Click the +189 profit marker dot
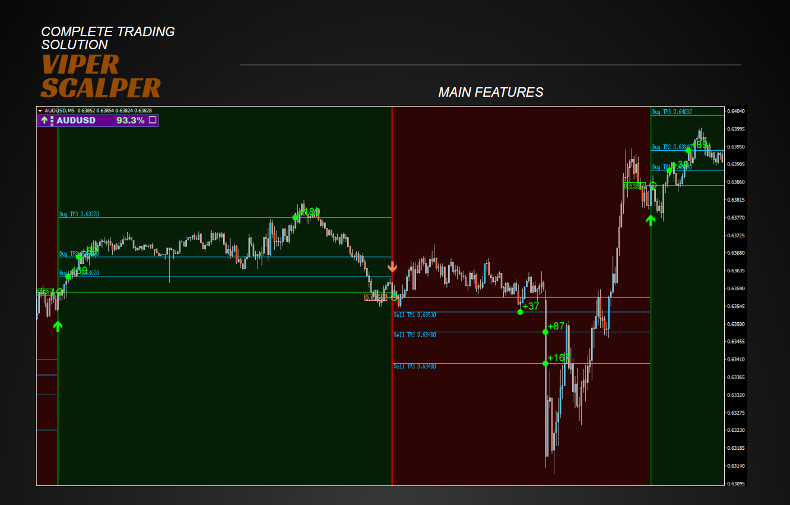This screenshot has width=790, height=505. pyautogui.click(x=296, y=217)
